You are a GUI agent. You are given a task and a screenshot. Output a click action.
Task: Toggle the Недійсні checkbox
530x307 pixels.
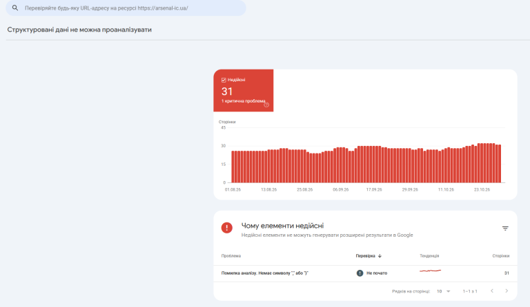[x=224, y=80]
